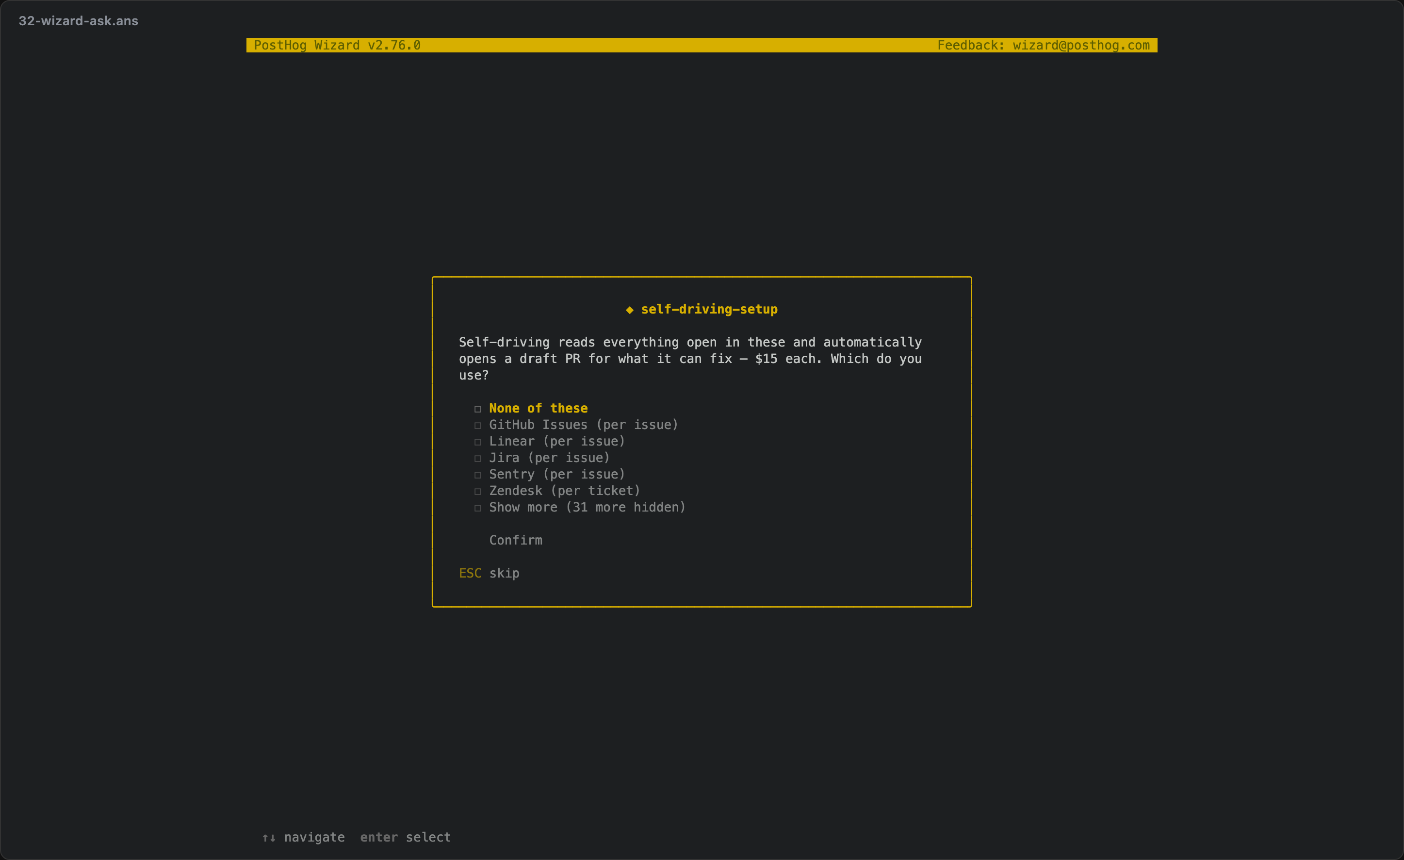Click the "Self-driving reads everything" description text
The width and height of the screenshot is (1404, 860).
tap(690, 359)
